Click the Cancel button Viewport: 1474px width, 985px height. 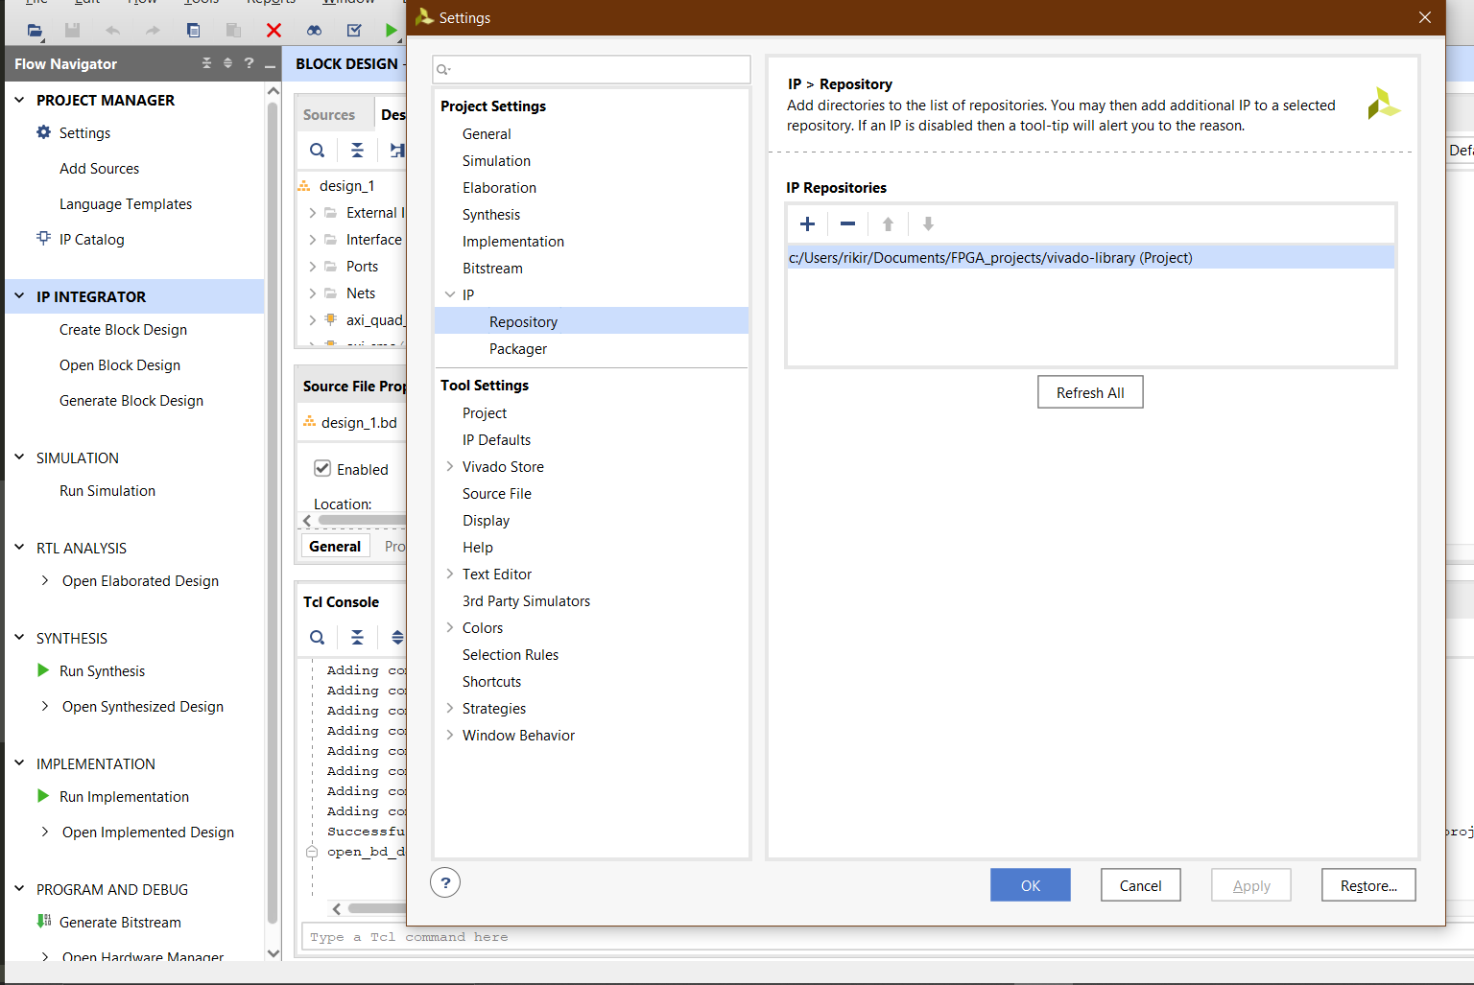(1141, 884)
